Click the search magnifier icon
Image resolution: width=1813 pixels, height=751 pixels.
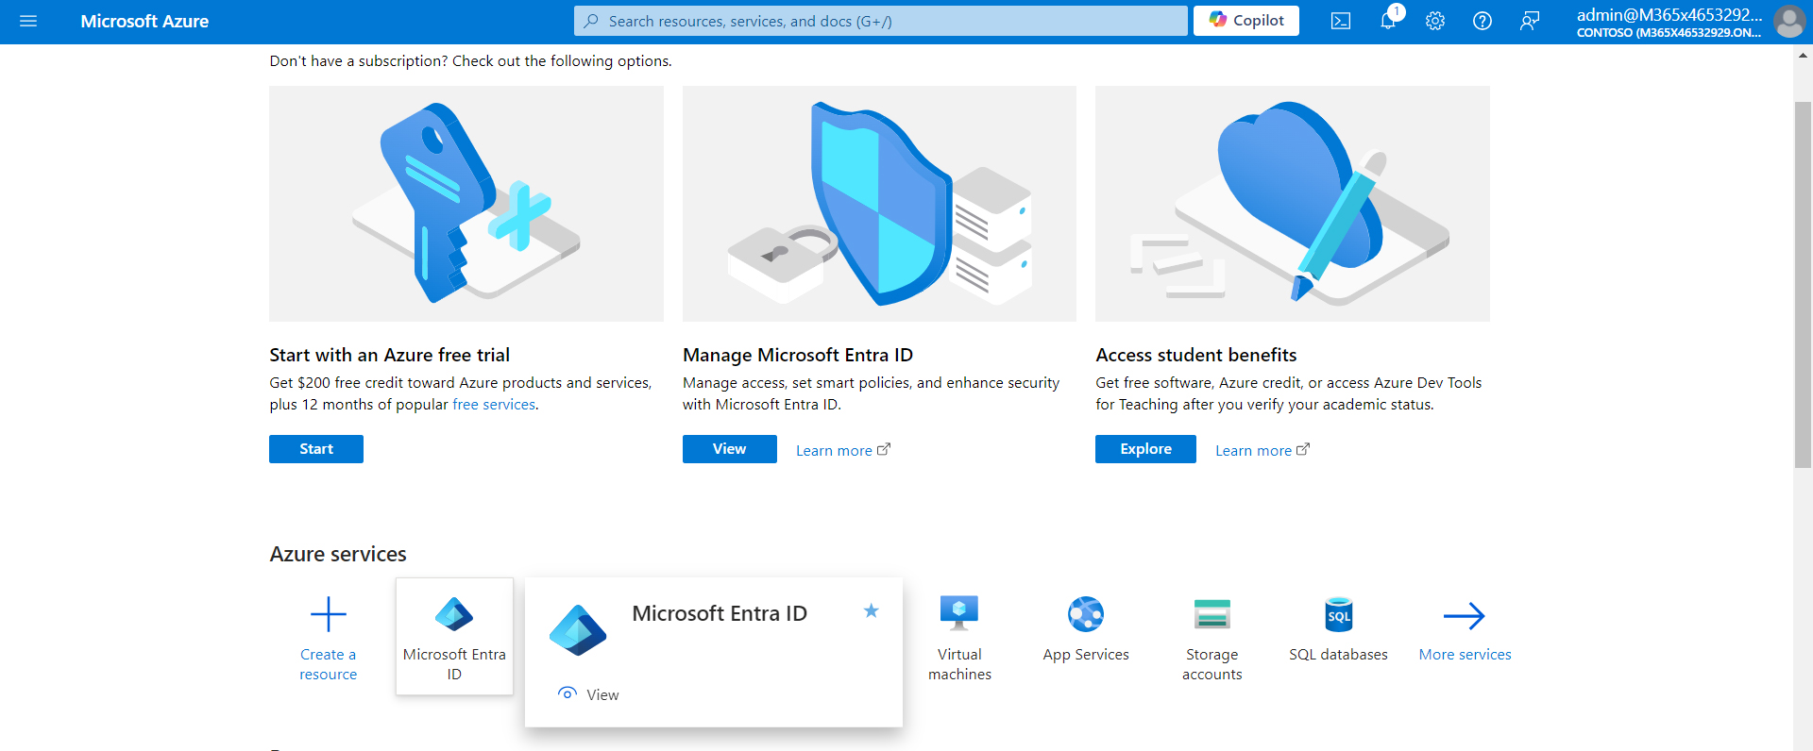pos(591,21)
